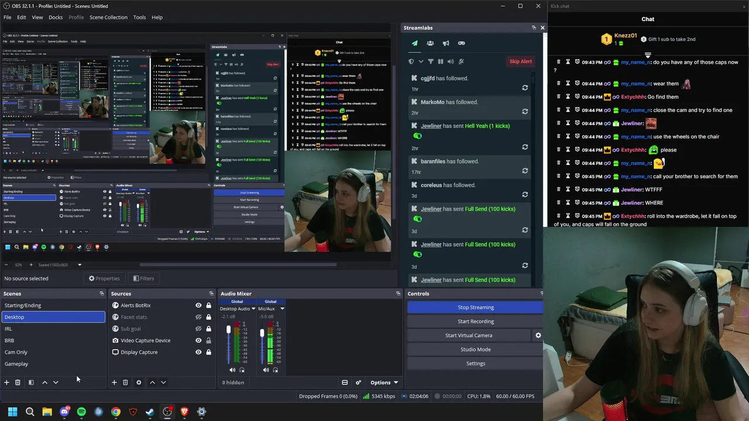This screenshot has height=421, width=749.
Task: Open the View menu
Action: [x=37, y=17]
